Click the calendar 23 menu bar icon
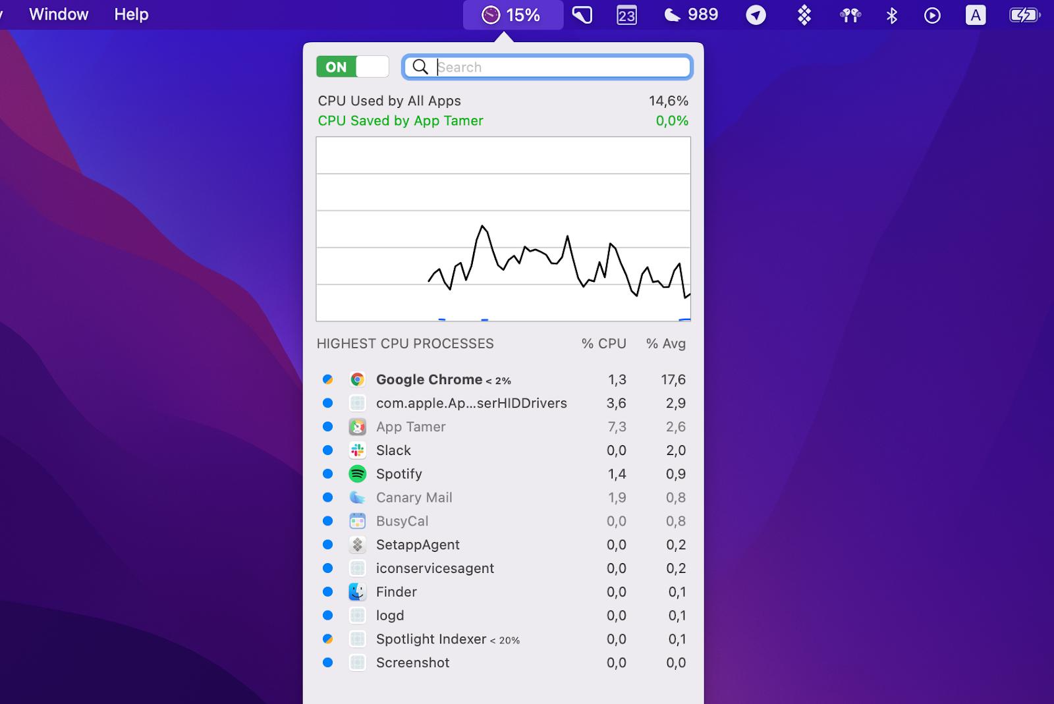This screenshot has width=1054, height=704. (x=626, y=14)
